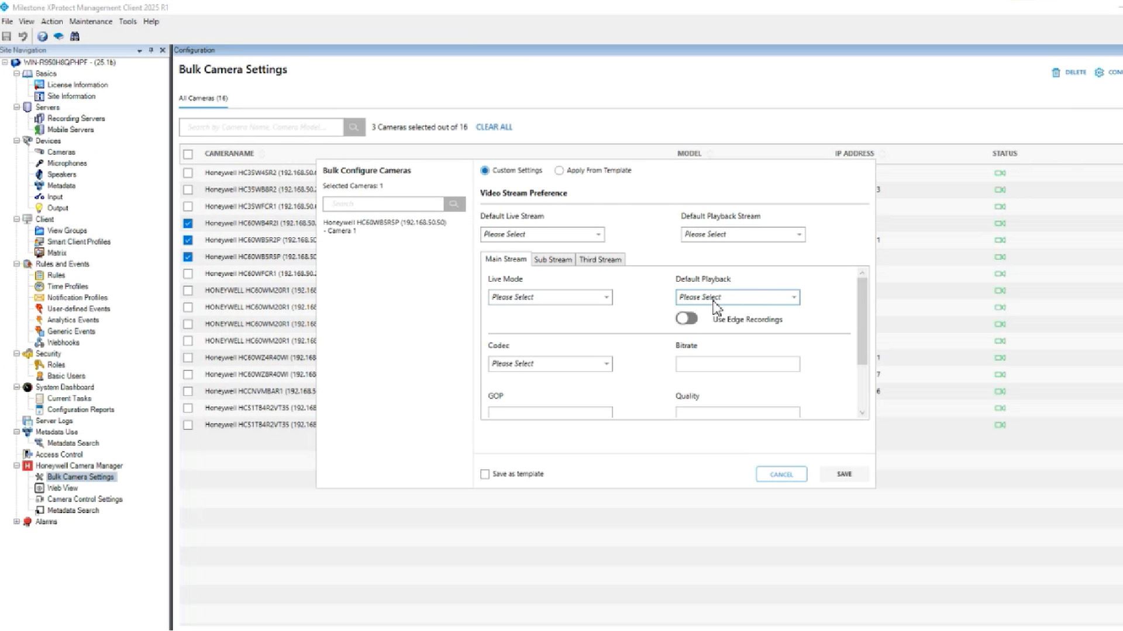
Task: Switch to the Third Stream tab
Action: coord(600,259)
